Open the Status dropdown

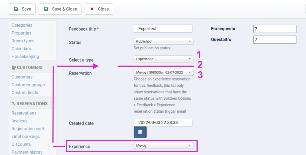pyautogui.click(x=163, y=41)
